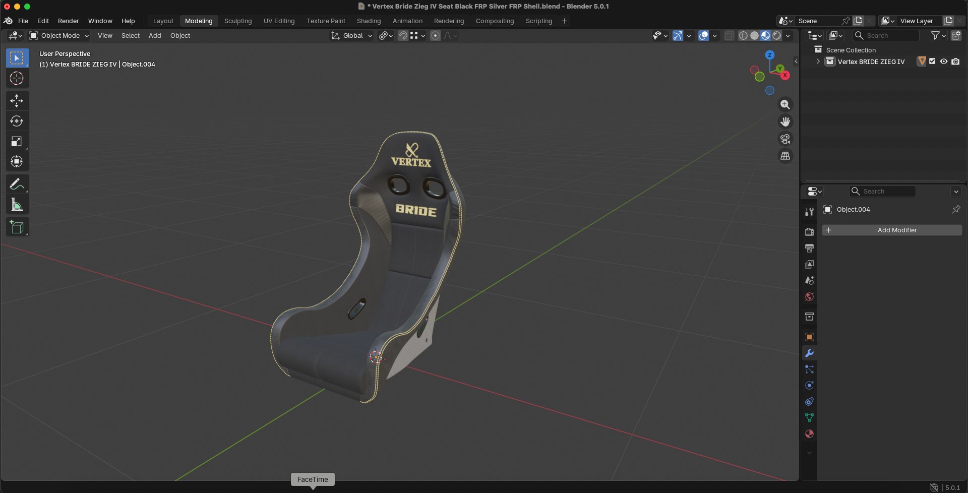The image size is (968, 493).
Task: Disable rendering of Vertex BRIDE ZIEG IV collection
Action: (x=955, y=61)
